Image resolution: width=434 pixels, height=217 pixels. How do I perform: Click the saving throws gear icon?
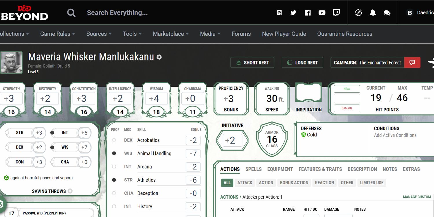tap(70, 191)
